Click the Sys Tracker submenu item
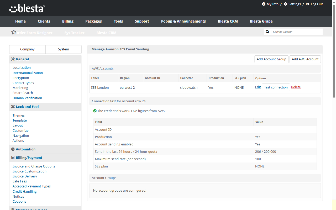Image resolution: width=336 pixels, height=210 pixels. [75, 33]
